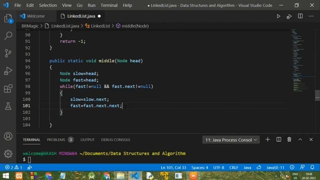Open the Windows Start menu
This screenshot has height=180, width=320.
pyautogui.click(x=5, y=175)
